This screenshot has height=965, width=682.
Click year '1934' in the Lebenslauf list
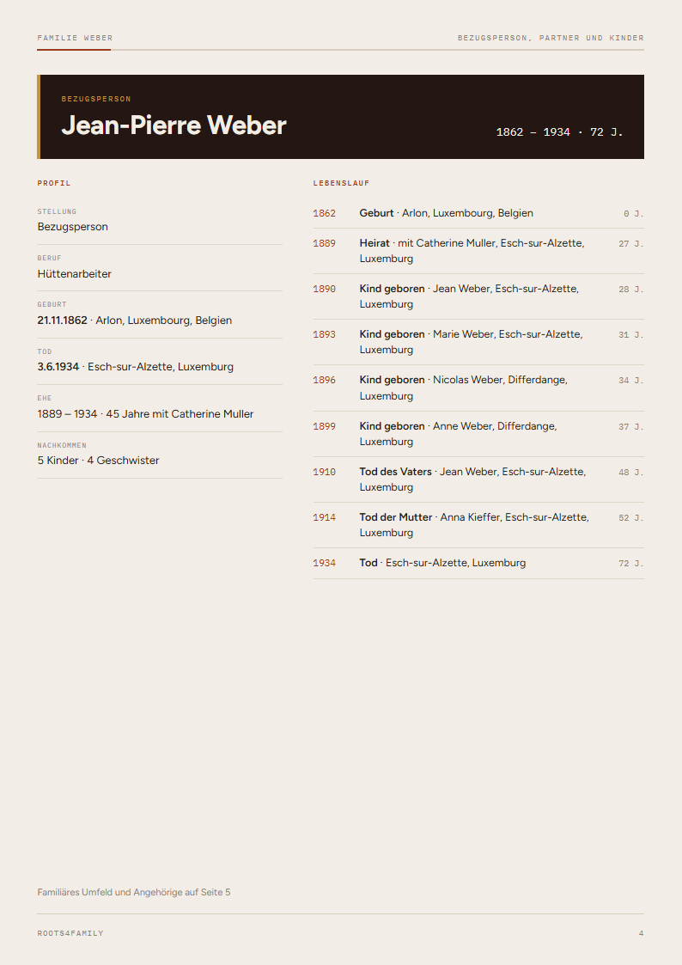tap(324, 563)
